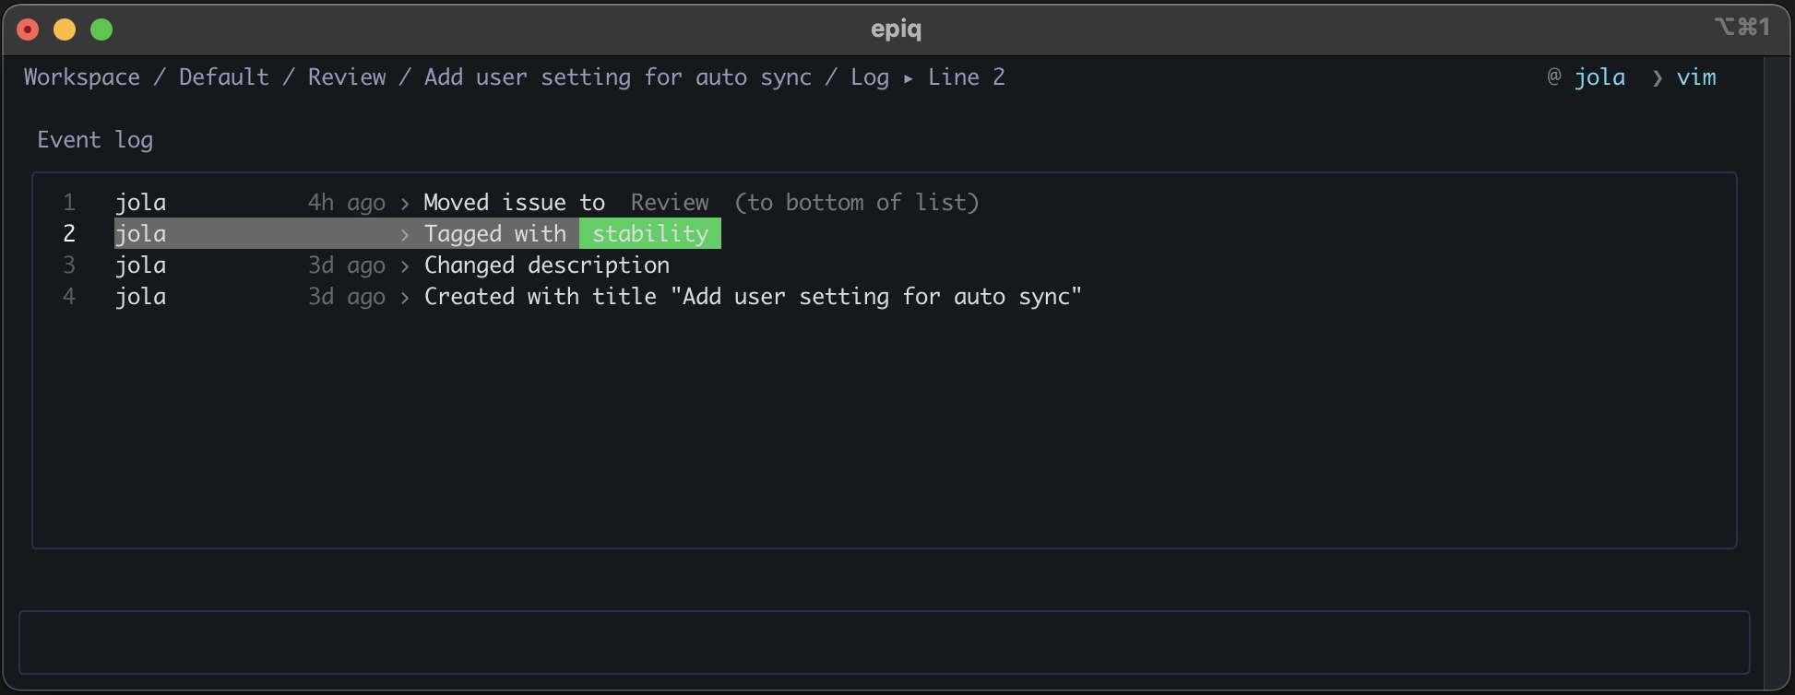Expand the arrow on the Moved issue entry
The width and height of the screenshot is (1795, 695).
point(404,202)
